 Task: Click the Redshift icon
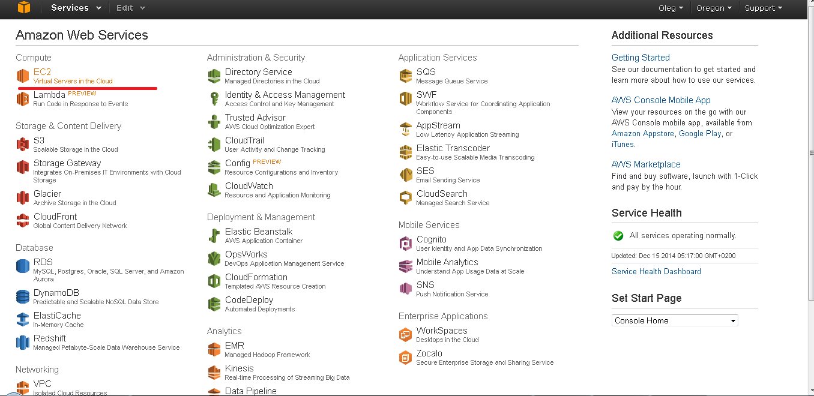click(22, 343)
